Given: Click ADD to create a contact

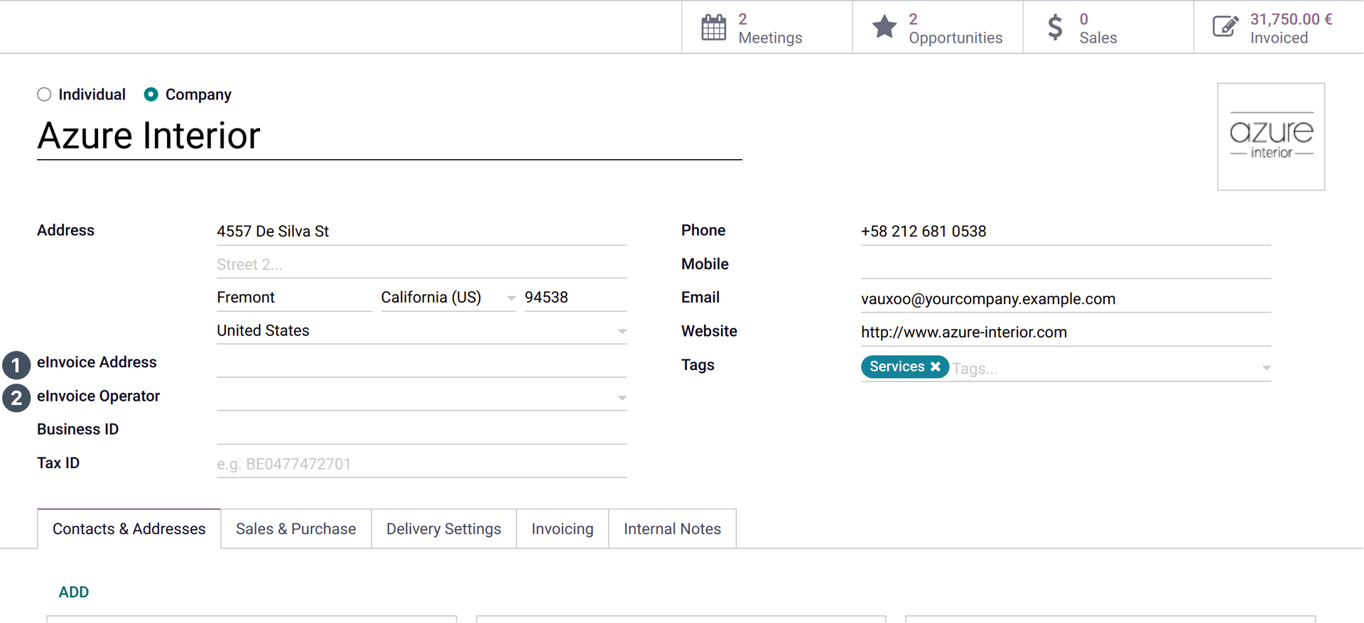Looking at the screenshot, I should coord(74,592).
